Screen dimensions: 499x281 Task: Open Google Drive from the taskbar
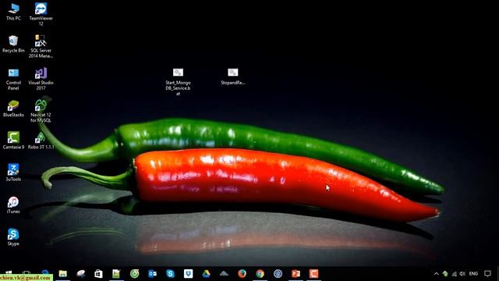[x=206, y=273]
